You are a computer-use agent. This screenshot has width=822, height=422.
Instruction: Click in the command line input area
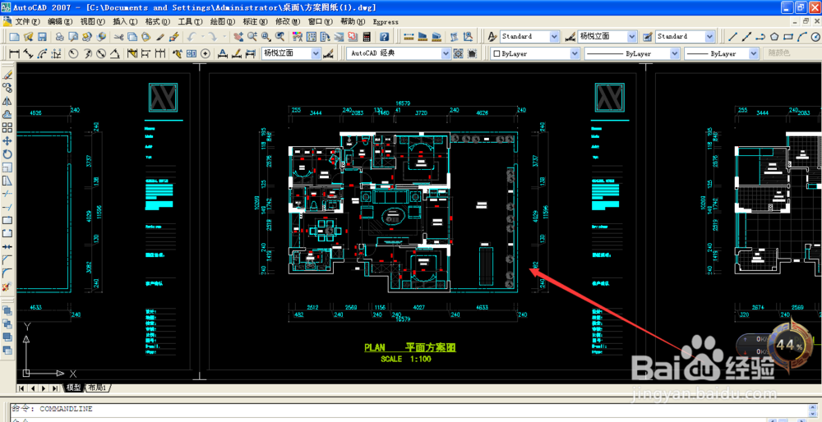pyautogui.click(x=388, y=419)
